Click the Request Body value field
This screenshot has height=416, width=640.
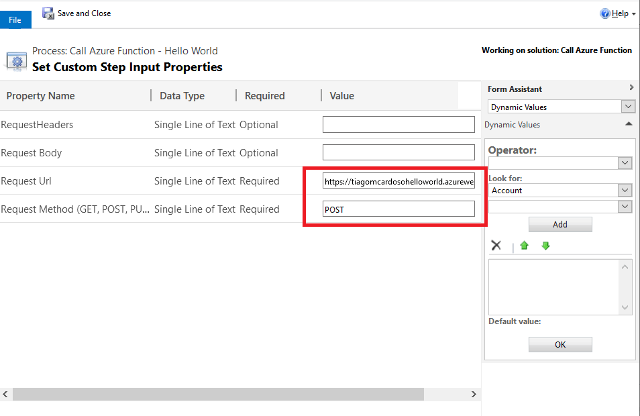(x=398, y=153)
